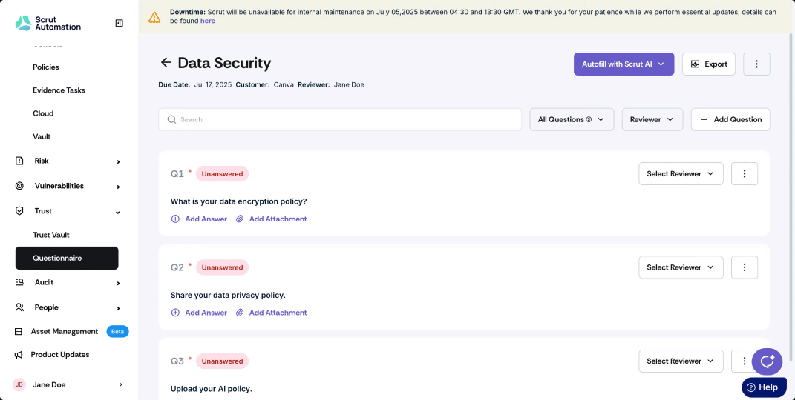Click the questionnaire Search field
Image resolution: width=795 pixels, height=400 pixels.
pos(340,119)
